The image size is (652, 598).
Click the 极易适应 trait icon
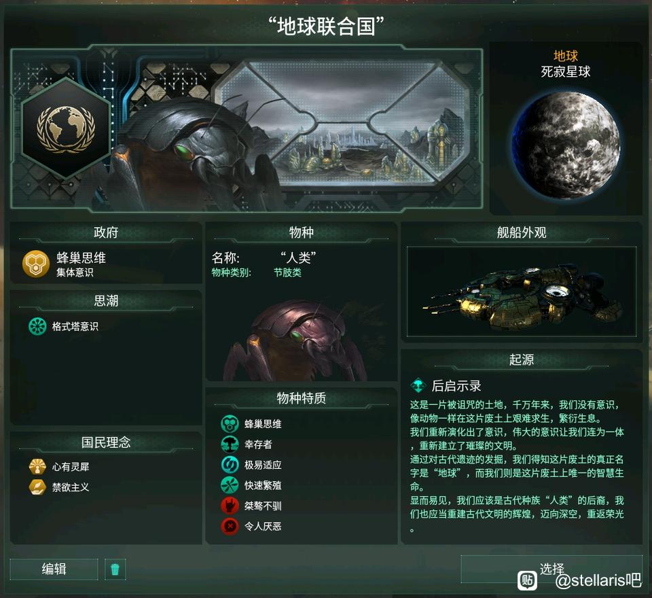(x=230, y=465)
